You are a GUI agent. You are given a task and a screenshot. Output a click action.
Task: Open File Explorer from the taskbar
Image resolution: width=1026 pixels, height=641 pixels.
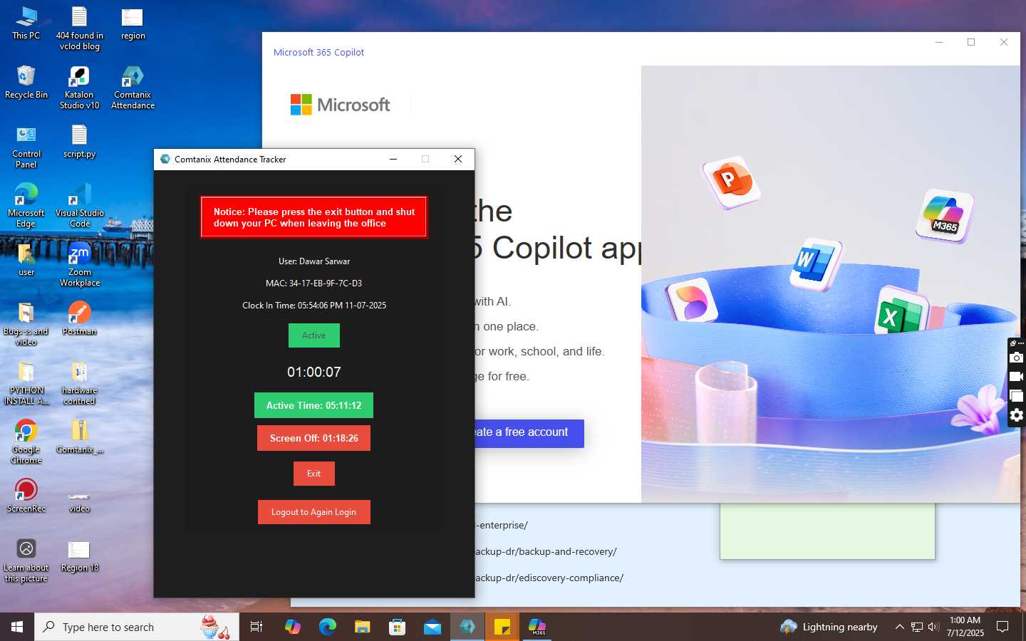coord(362,627)
